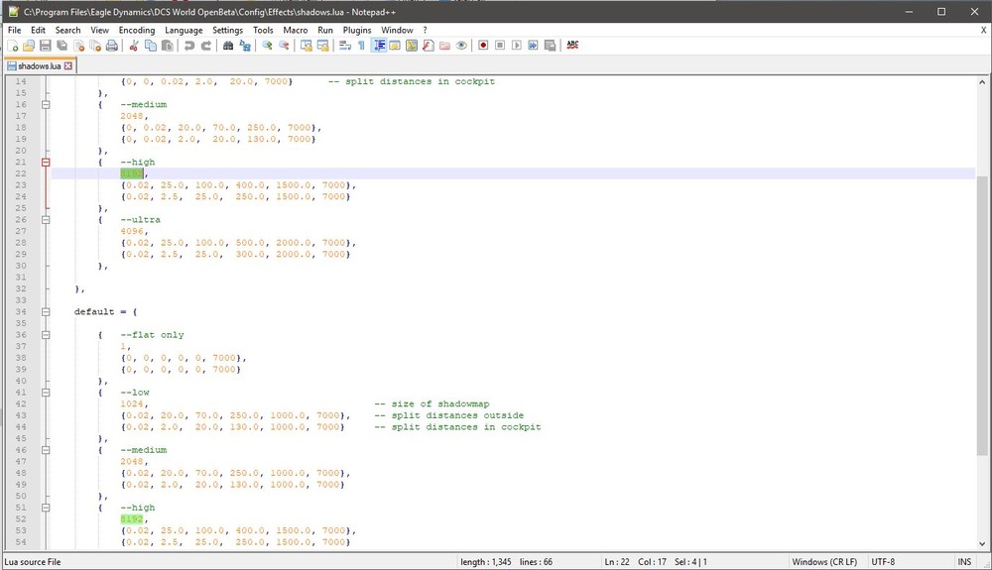Open Find with the binoculars icon
This screenshot has width=992, height=570.
228,46
